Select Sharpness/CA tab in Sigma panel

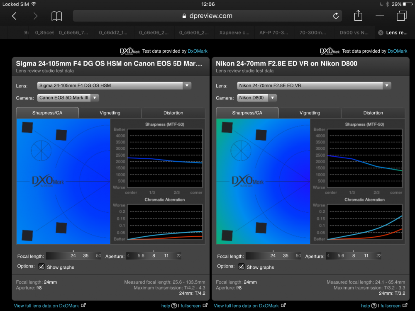(47, 113)
